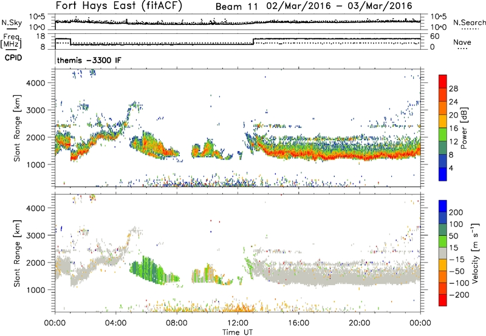Click the 'N.Search' legend label
Viewport: 486px width, 336px height.
(x=470, y=22)
